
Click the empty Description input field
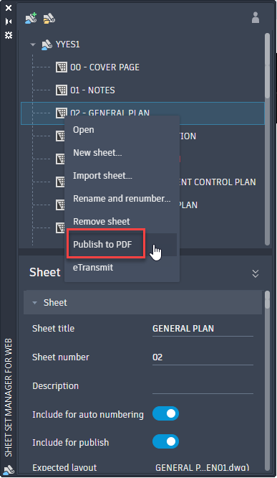(x=203, y=386)
